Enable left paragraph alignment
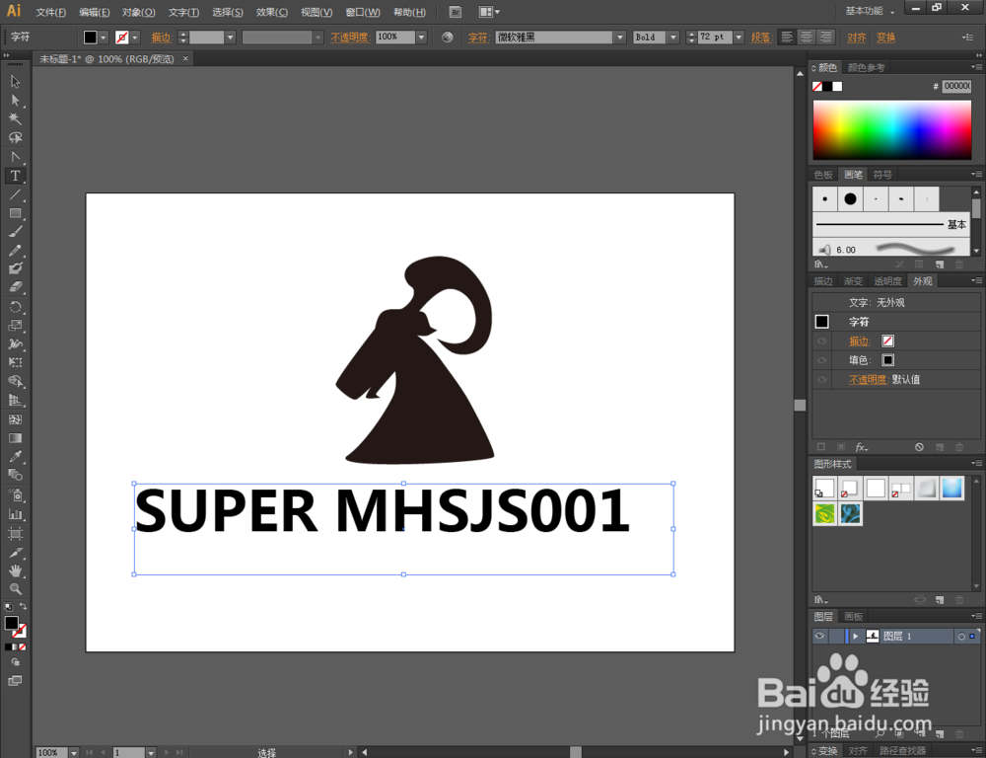 (x=787, y=38)
